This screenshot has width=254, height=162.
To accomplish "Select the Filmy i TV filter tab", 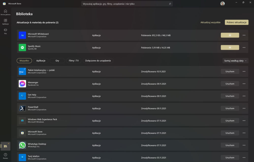I will click(x=74, y=61).
